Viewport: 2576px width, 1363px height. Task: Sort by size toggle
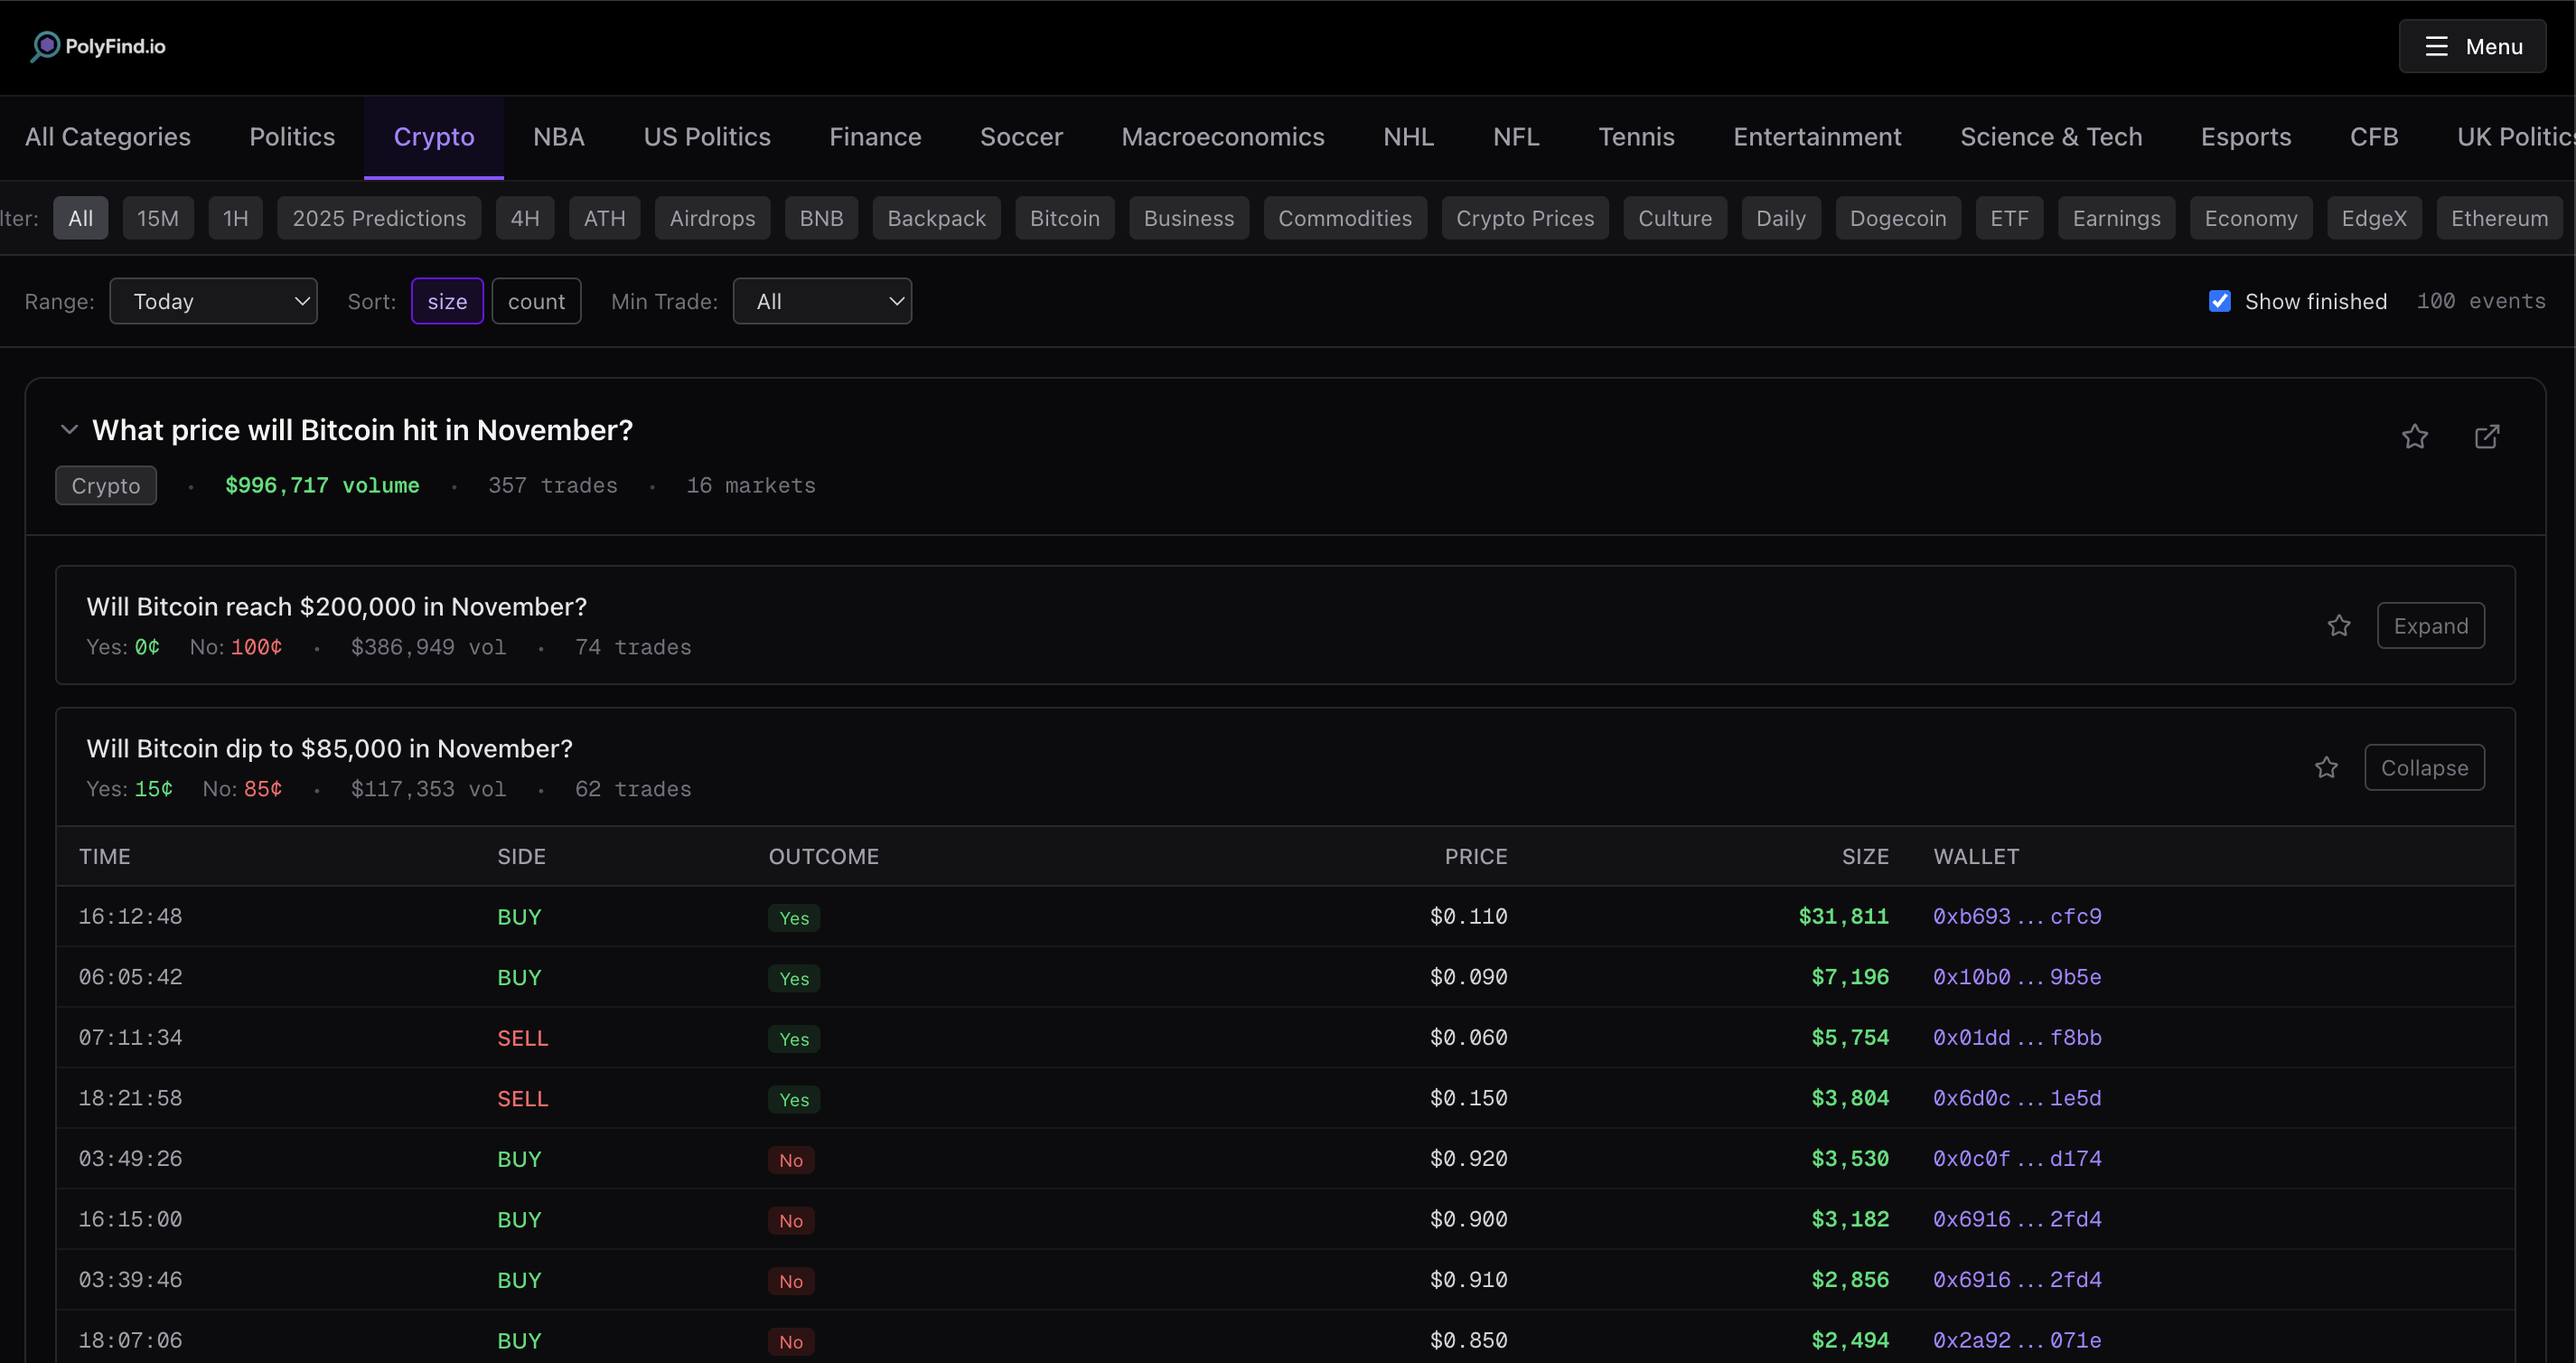[447, 301]
